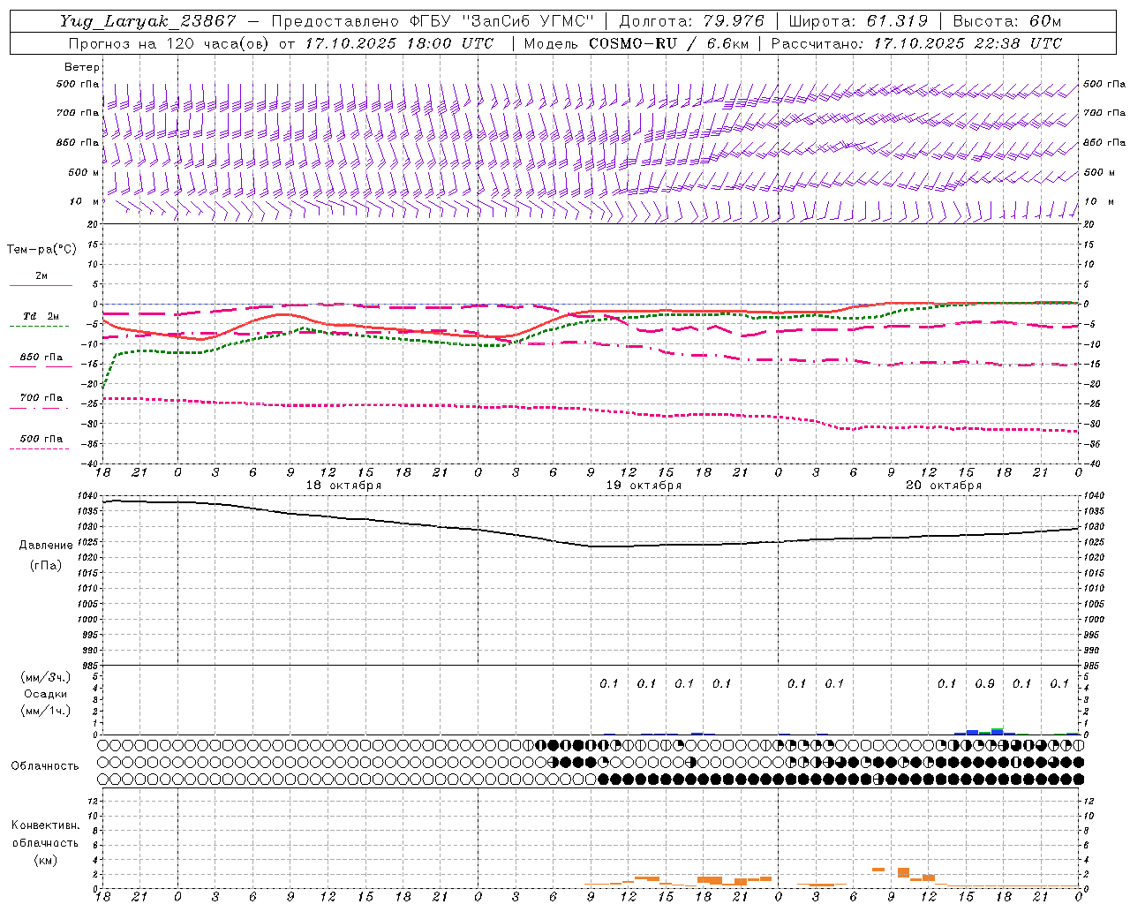The image size is (1130, 904).
Task: Click the 19 октября date label
Action: coord(644,486)
